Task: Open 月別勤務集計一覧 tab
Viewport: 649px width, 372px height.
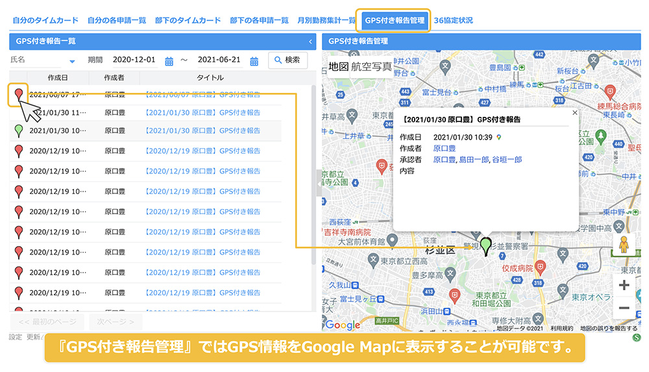Action: [x=326, y=20]
